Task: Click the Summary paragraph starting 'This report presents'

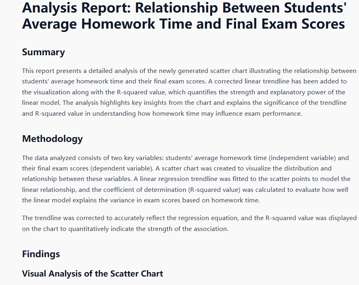Action: pyautogui.click(x=189, y=92)
